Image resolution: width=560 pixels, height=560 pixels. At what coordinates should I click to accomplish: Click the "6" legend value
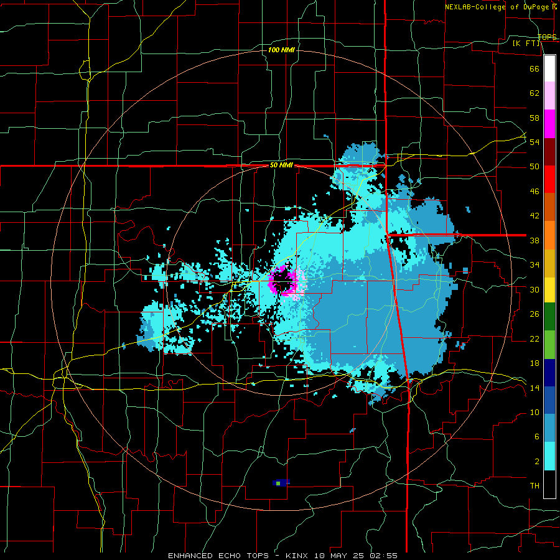[x=537, y=437]
